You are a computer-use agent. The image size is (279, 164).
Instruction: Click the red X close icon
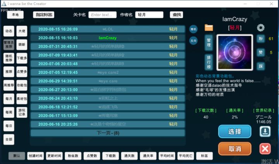click(x=265, y=149)
